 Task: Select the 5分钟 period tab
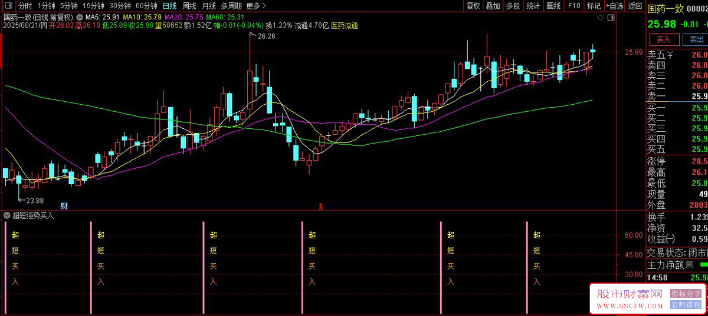69,6
